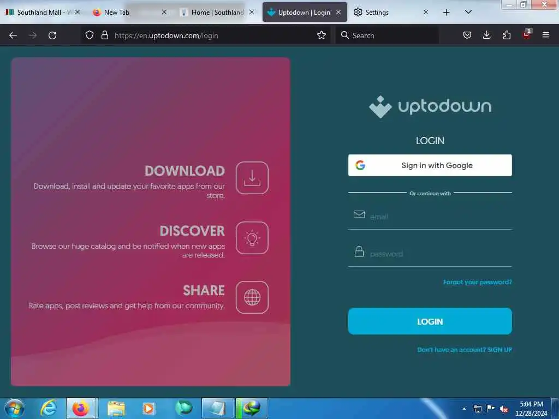The height and width of the screenshot is (419, 559).
Task: Open the downloads panel
Action: [x=486, y=35]
